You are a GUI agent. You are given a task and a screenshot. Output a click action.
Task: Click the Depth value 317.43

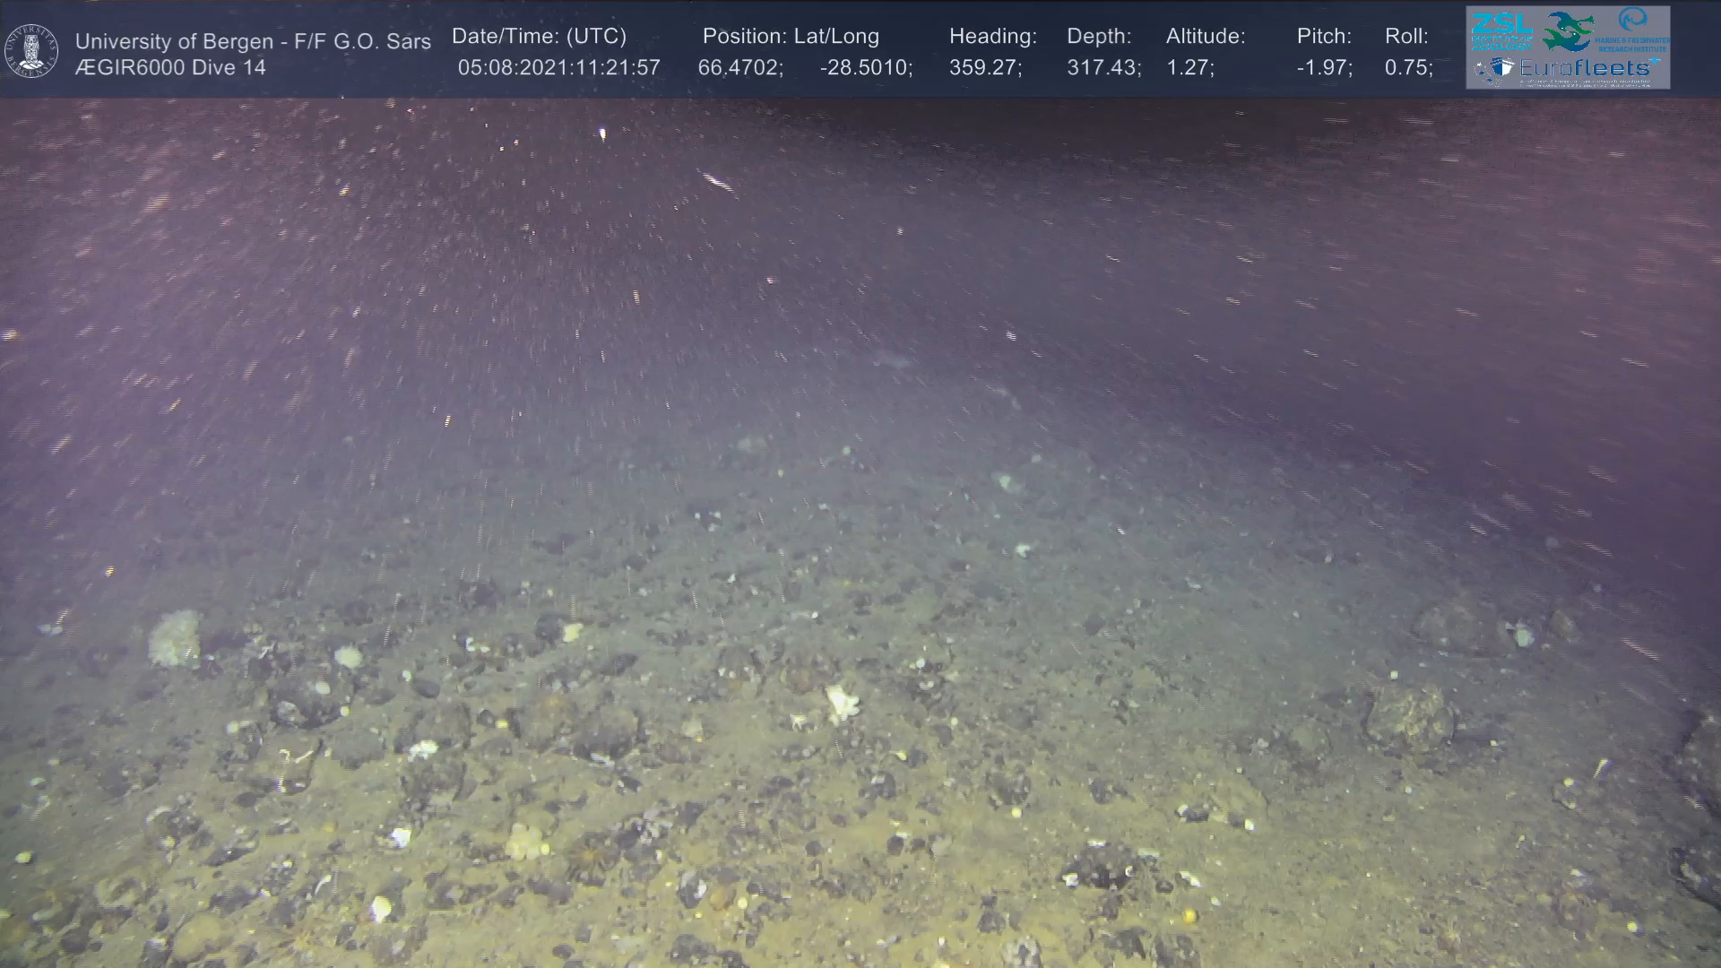point(1103,68)
